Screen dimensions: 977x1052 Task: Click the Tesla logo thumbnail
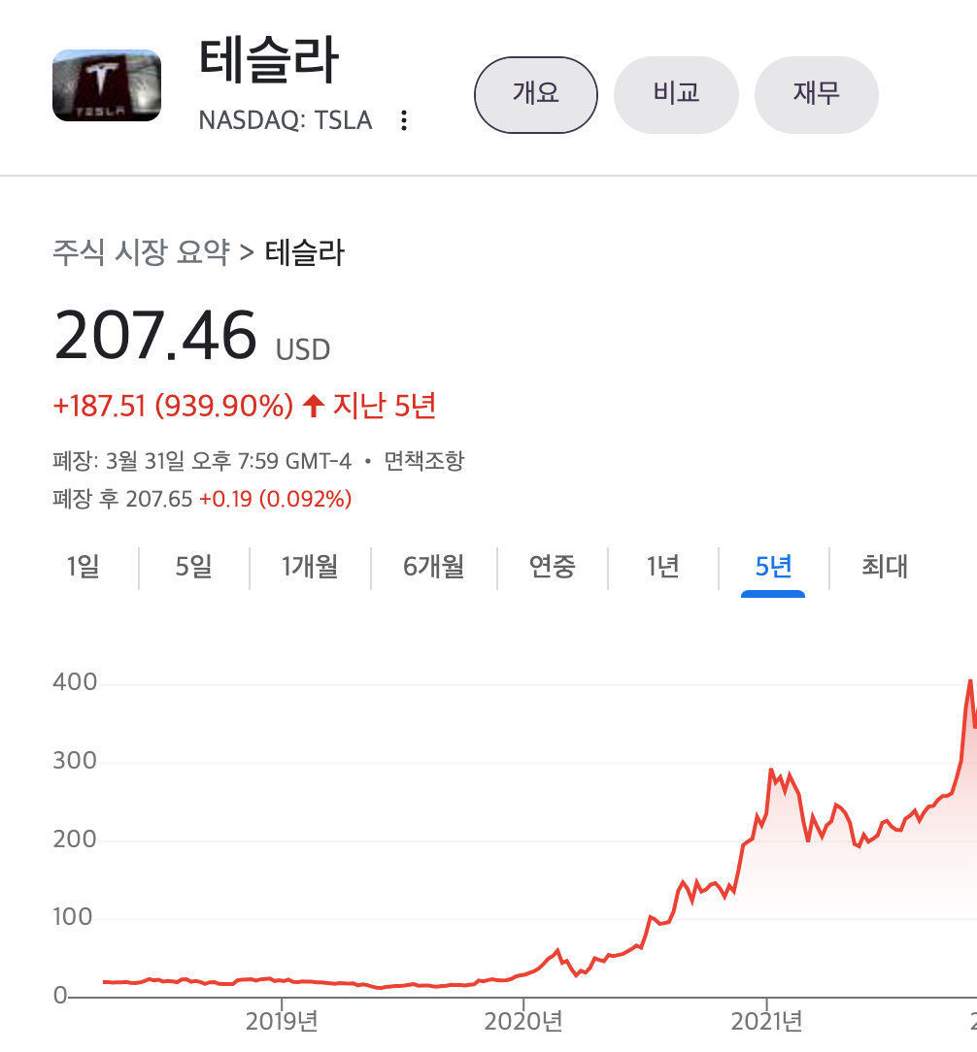[107, 85]
